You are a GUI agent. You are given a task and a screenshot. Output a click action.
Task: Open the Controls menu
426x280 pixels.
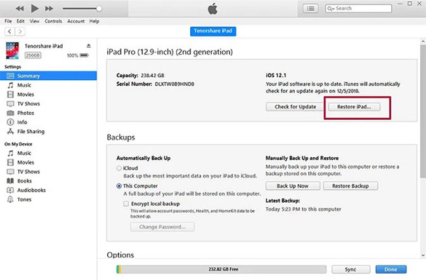click(x=53, y=21)
